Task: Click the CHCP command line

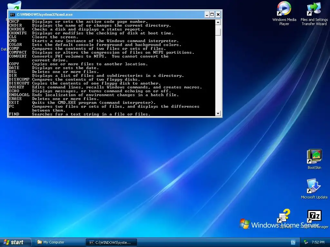Action: 78,22
